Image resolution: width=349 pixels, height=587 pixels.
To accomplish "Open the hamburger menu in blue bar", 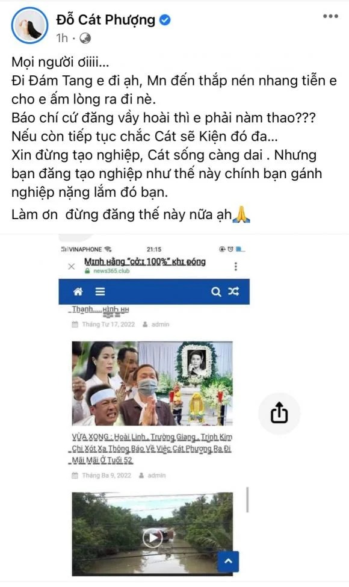I will click(100, 291).
